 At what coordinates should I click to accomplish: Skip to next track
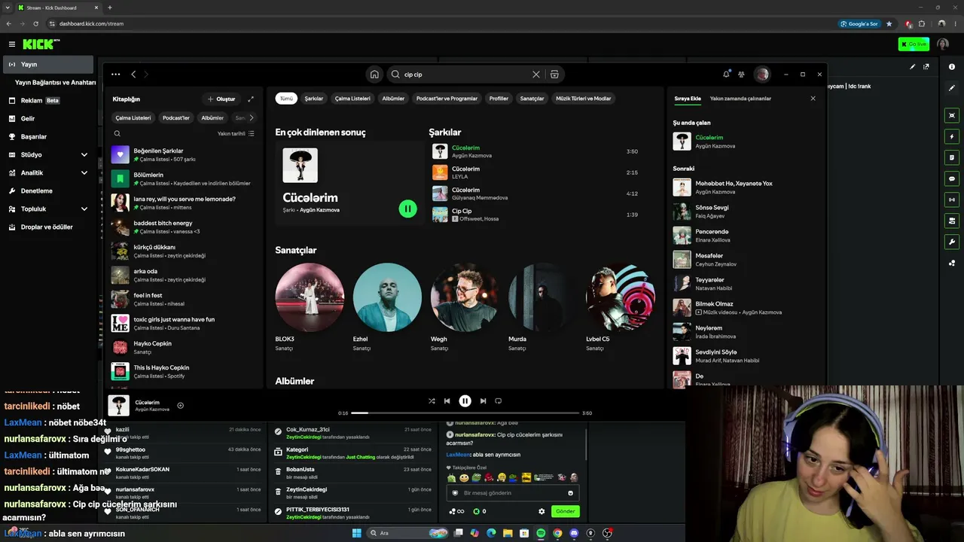pos(483,401)
